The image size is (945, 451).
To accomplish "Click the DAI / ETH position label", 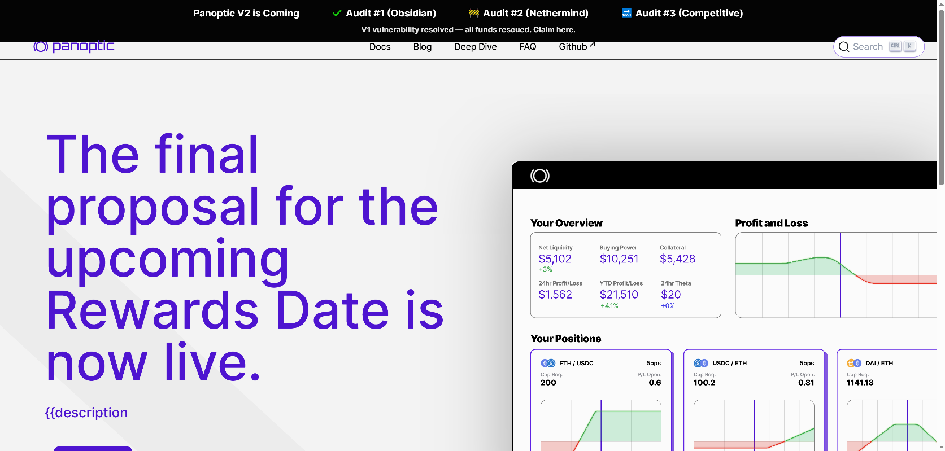I will 879,363.
